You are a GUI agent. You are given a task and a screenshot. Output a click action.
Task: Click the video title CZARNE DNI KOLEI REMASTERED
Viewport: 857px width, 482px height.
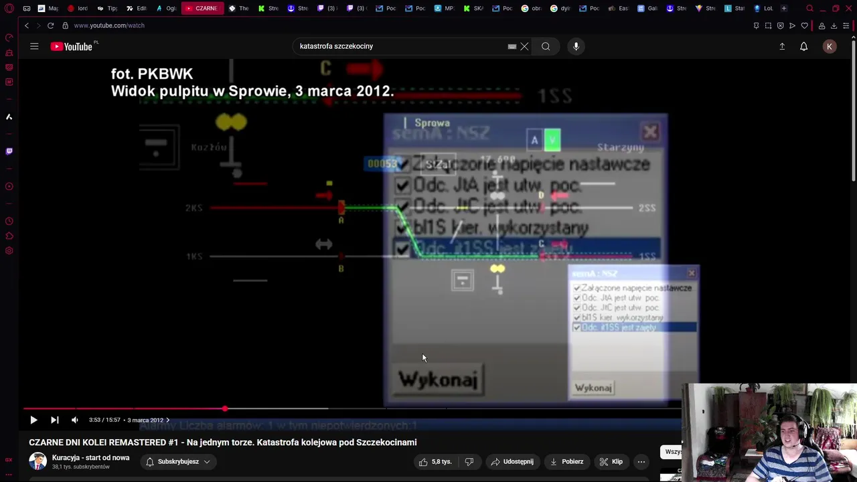pyautogui.click(x=223, y=443)
